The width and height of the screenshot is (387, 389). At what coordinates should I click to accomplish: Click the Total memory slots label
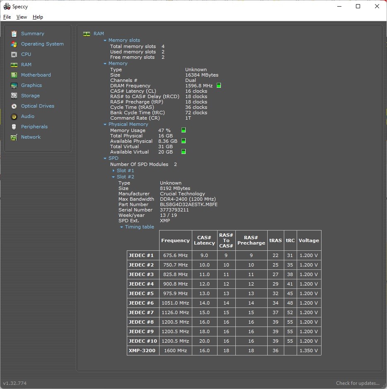coord(133,46)
